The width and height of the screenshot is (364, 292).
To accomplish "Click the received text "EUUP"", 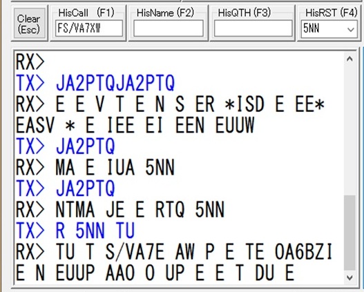I will [x=75, y=273].
